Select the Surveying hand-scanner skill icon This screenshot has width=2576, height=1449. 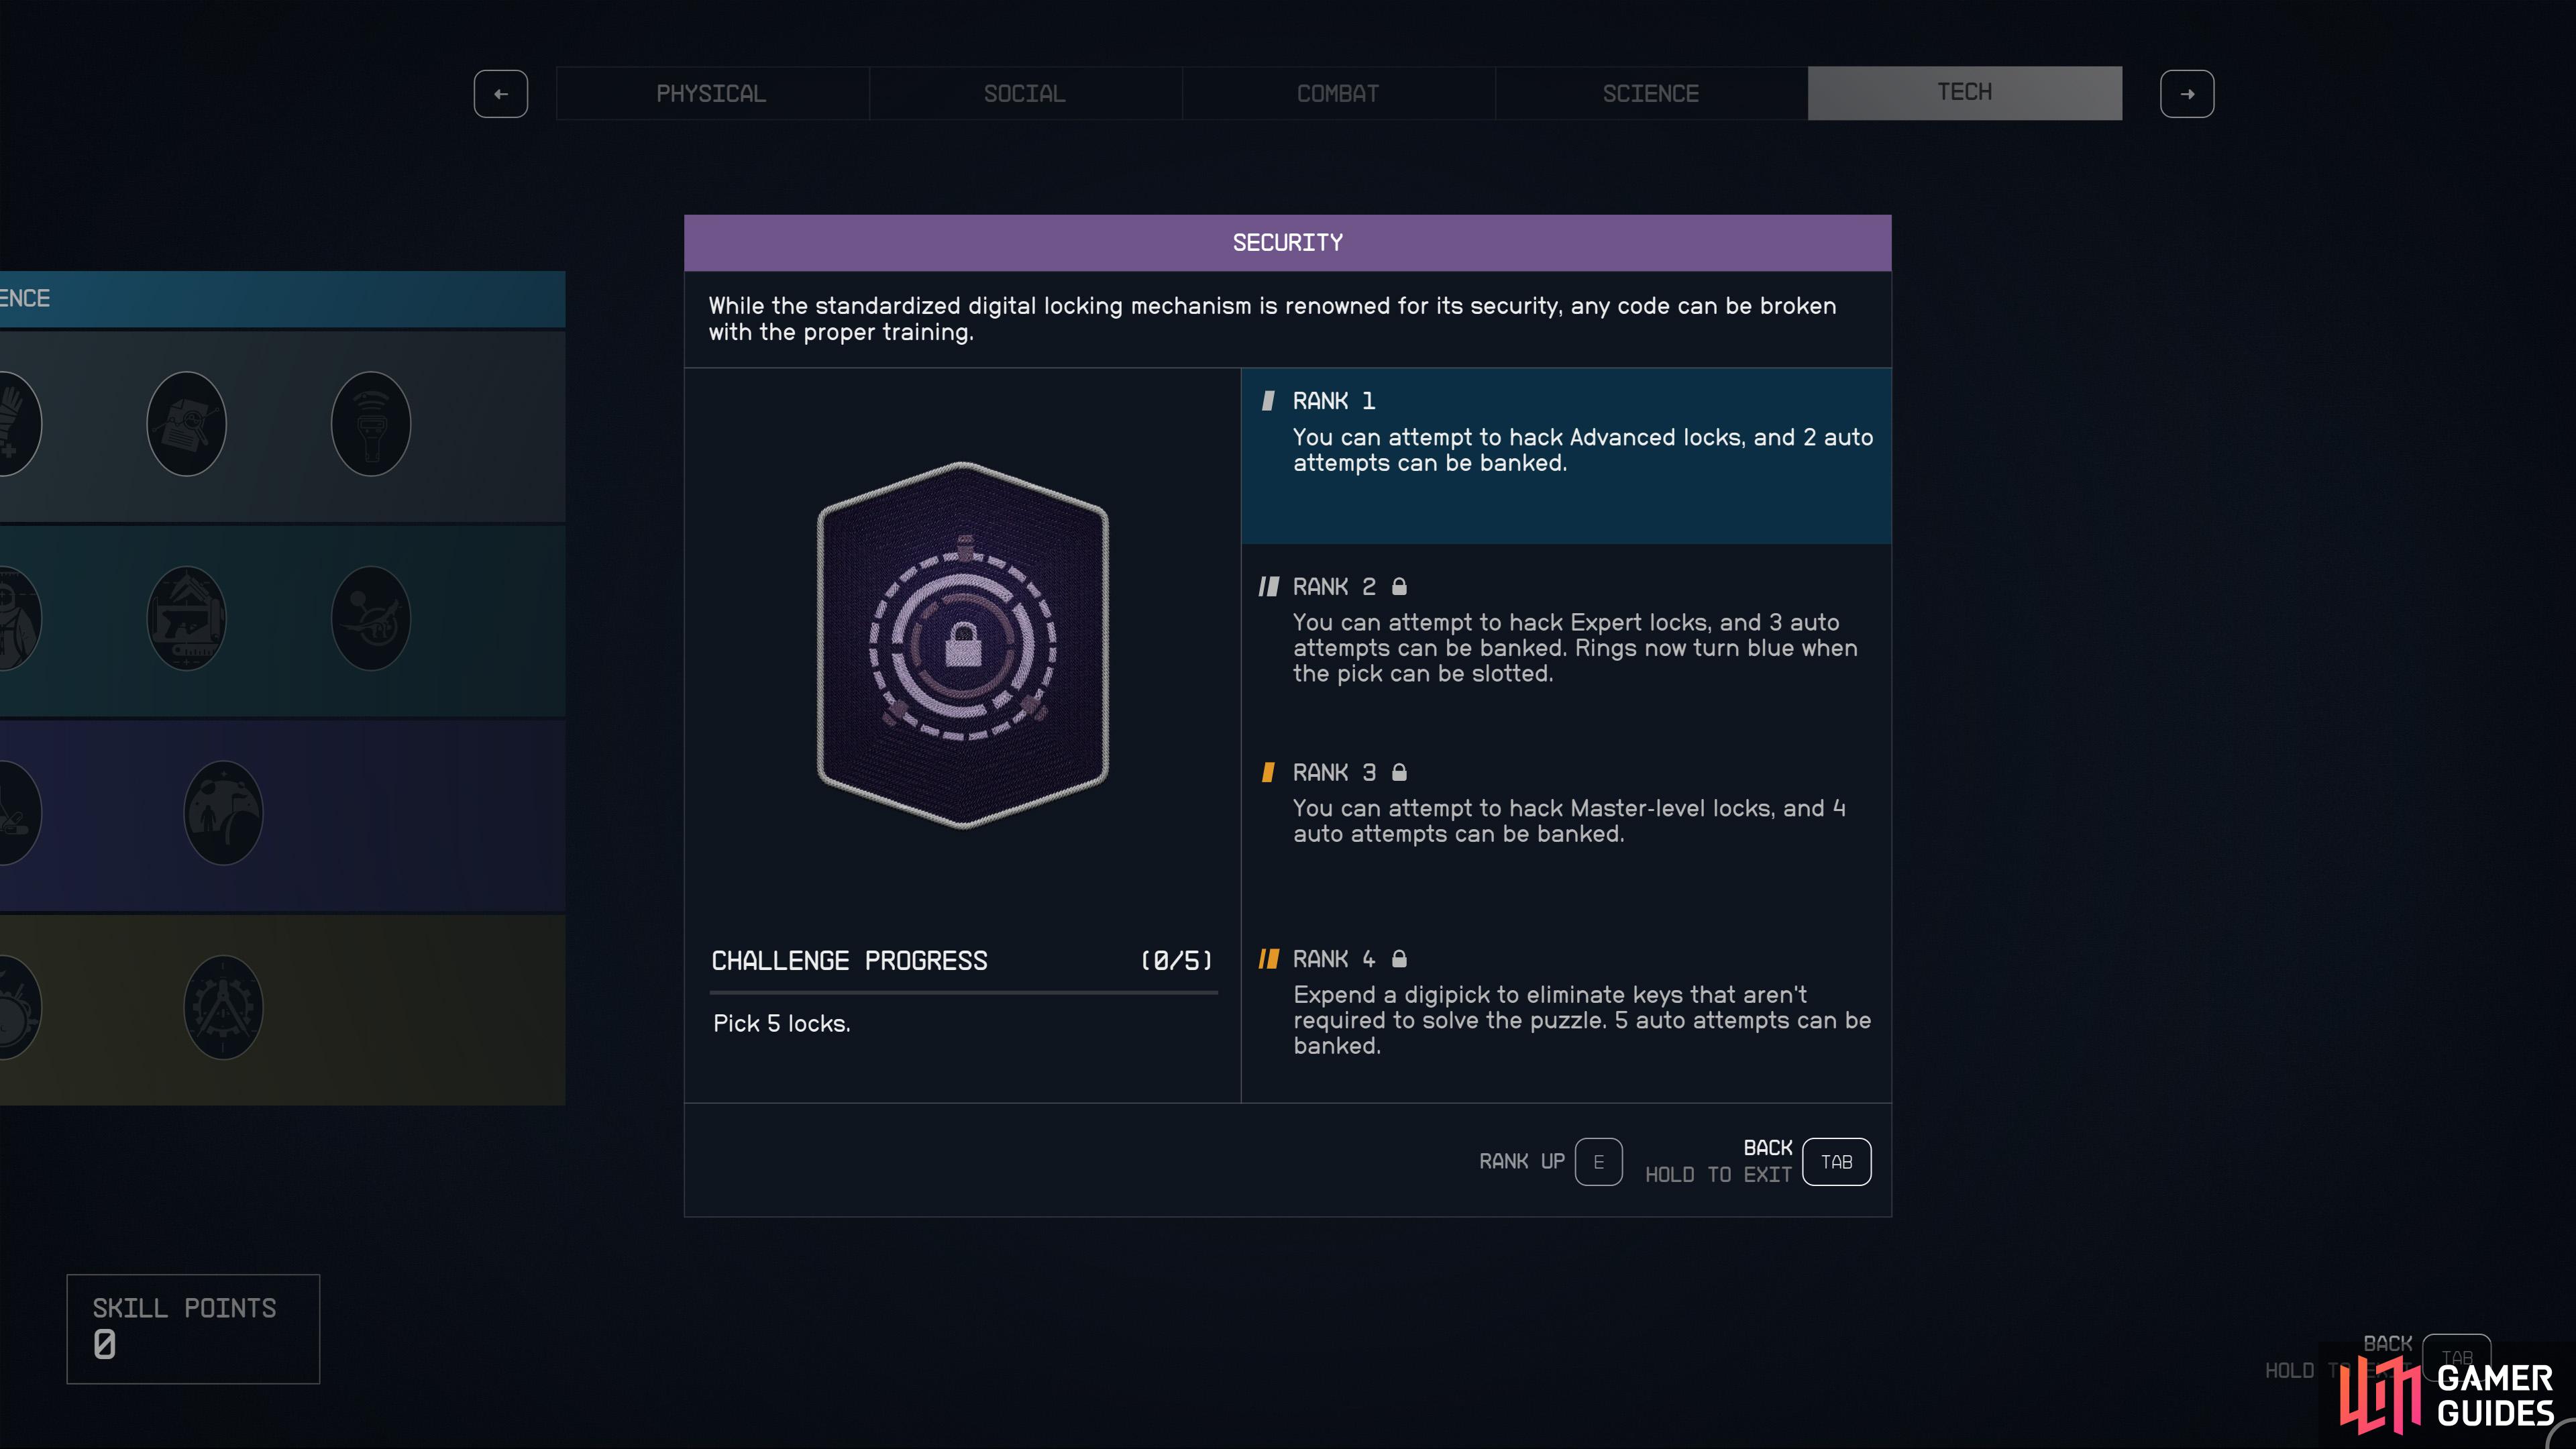click(x=371, y=424)
